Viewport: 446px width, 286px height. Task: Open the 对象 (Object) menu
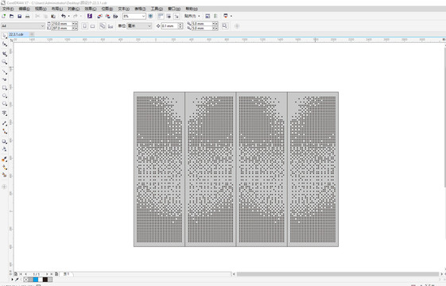[73, 9]
